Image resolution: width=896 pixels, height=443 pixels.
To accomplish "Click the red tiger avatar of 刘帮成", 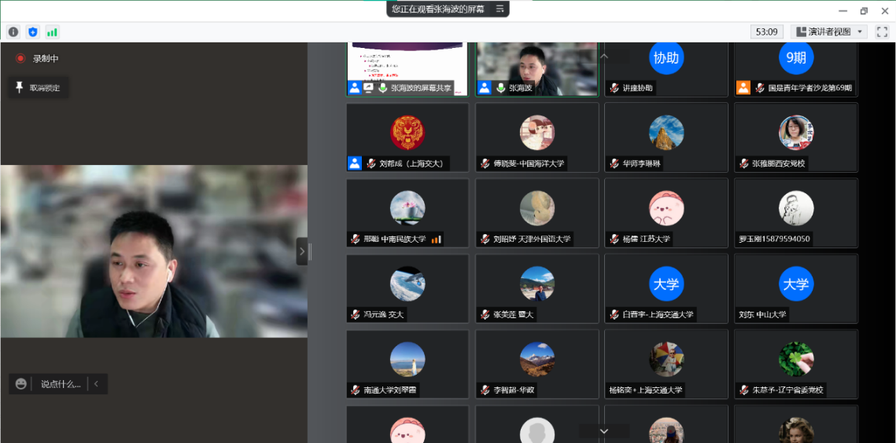I will click(x=407, y=133).
